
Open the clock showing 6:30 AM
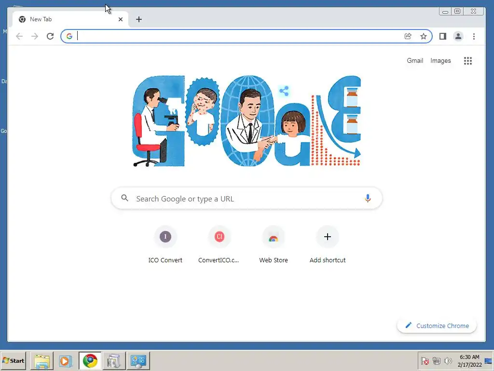[x=469, y=361]
